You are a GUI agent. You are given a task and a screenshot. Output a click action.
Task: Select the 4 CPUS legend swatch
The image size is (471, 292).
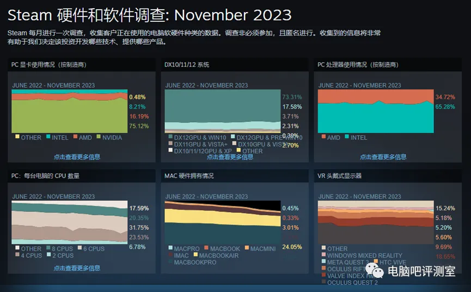17,254
